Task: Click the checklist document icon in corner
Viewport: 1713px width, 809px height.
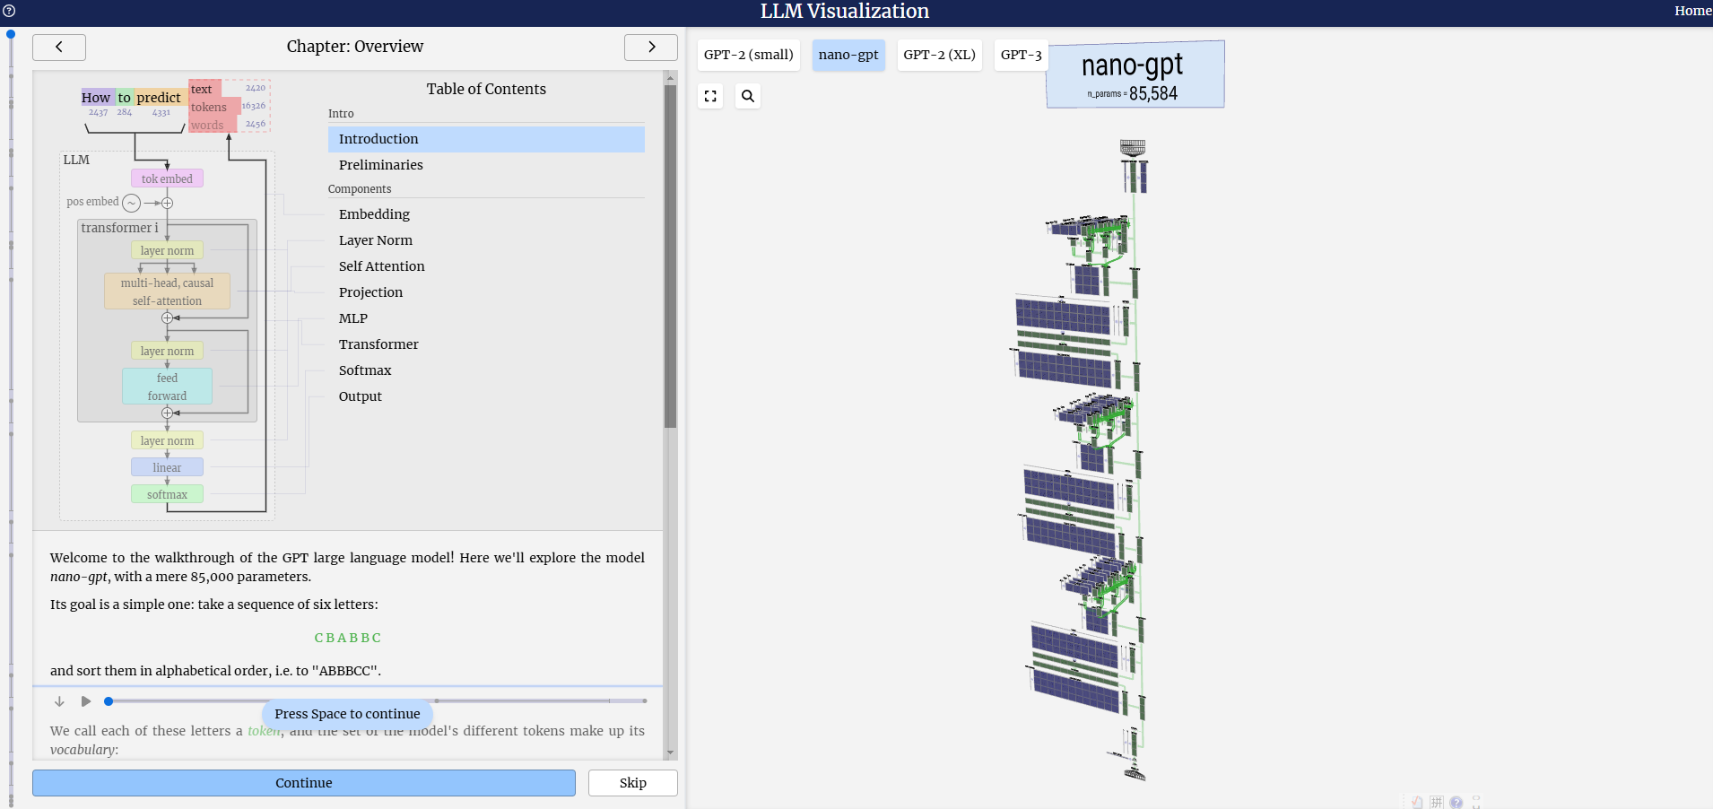Action: coord(1417,802)
